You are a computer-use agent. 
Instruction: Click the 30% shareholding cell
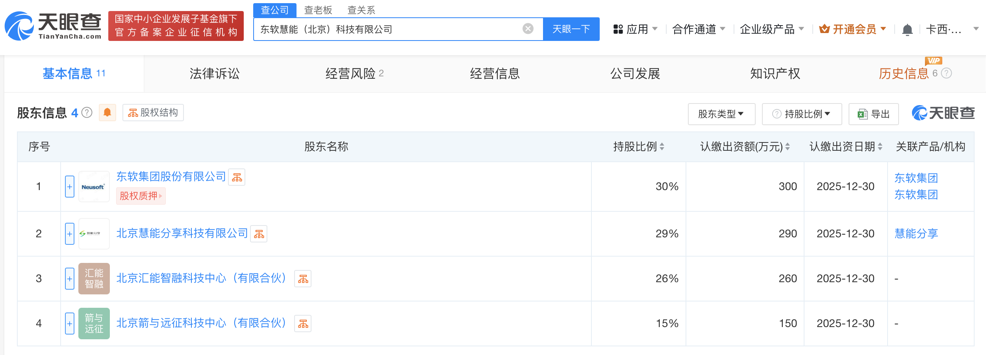point(639,187)
